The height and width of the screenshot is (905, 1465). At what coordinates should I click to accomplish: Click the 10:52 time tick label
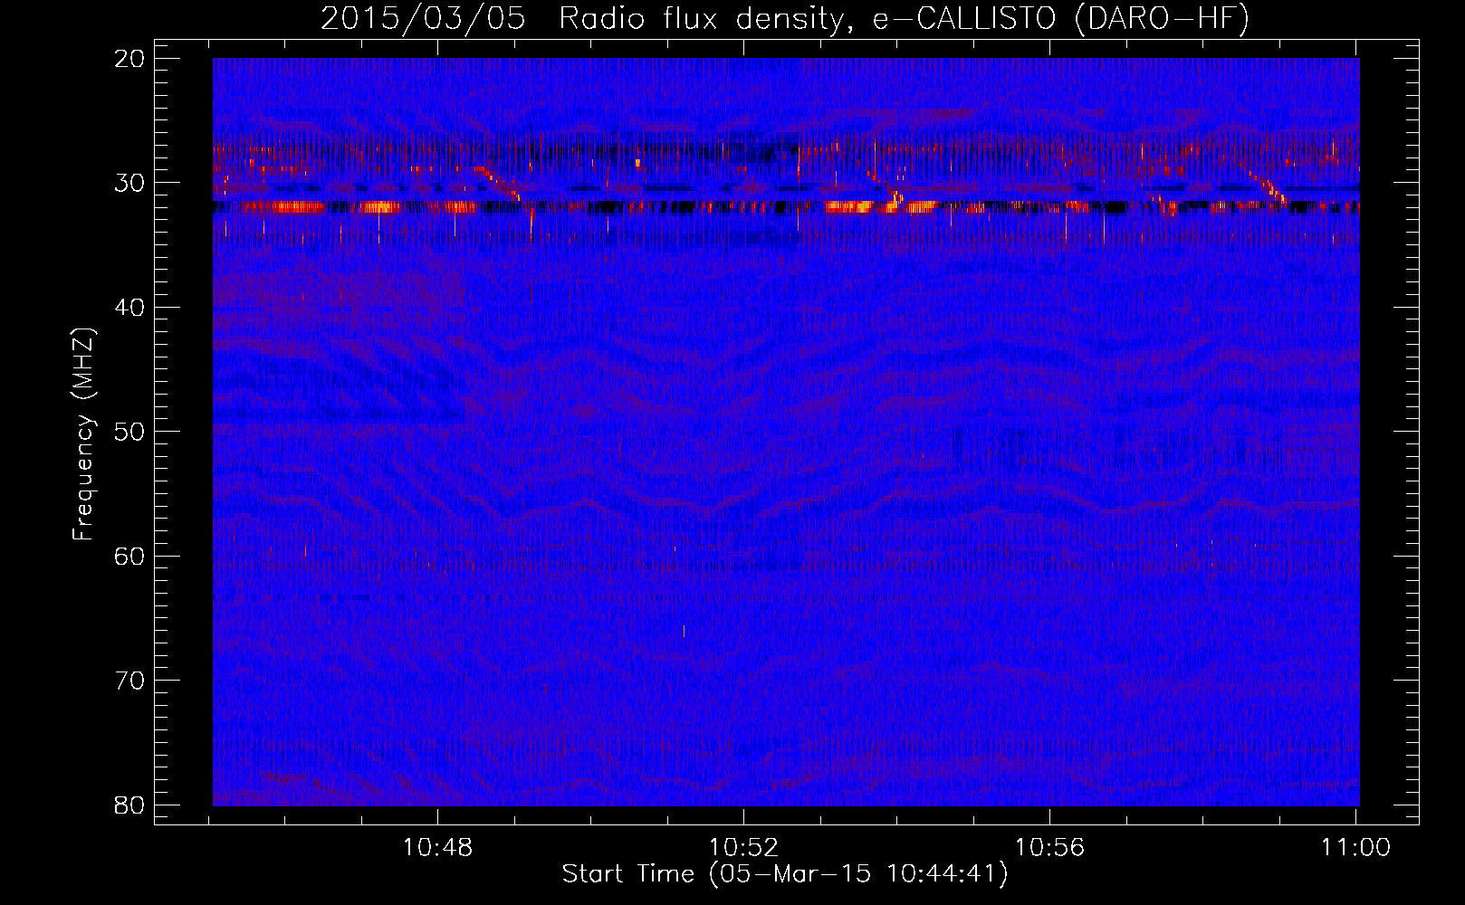743,848
